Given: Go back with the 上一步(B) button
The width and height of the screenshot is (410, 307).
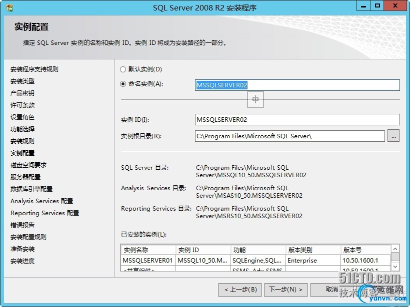Looking at the screenshot, I should point(240,290).
